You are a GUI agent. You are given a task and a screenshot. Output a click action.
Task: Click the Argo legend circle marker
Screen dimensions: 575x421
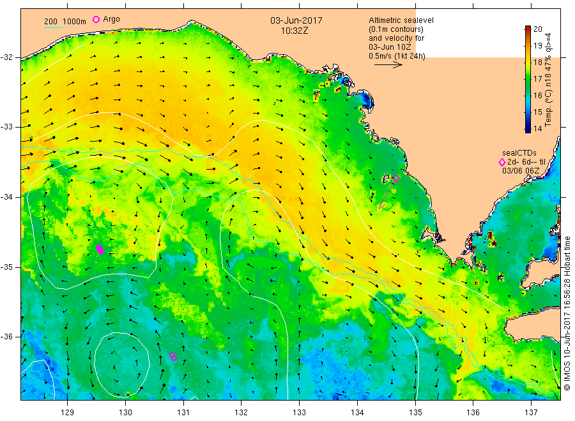click(x=96, y=19)
